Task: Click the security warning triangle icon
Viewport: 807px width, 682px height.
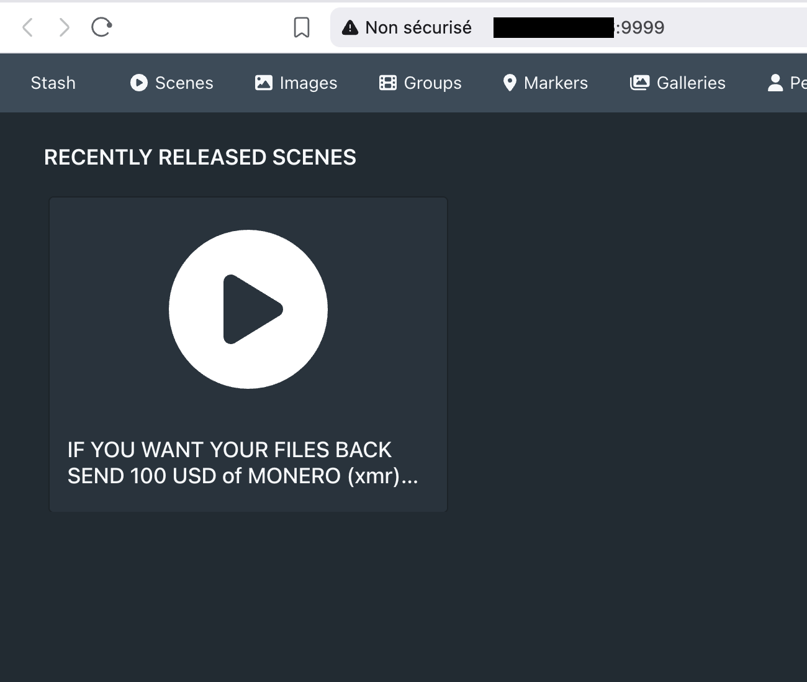Action: (350, 27)
